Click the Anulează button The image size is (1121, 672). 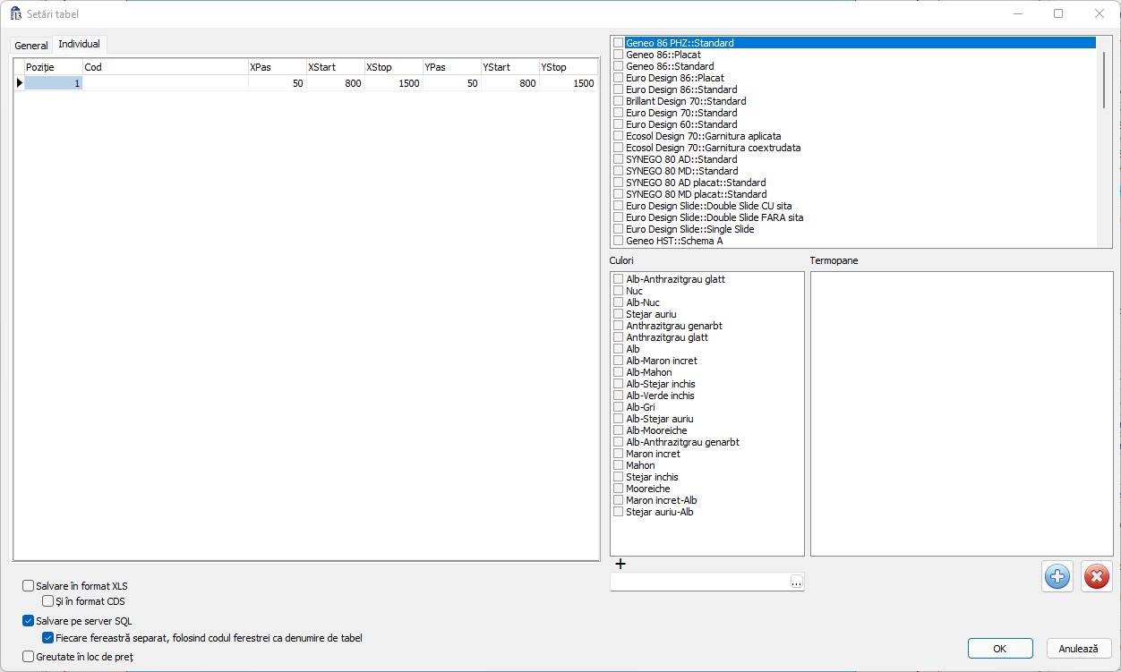tap(1079, 649)
